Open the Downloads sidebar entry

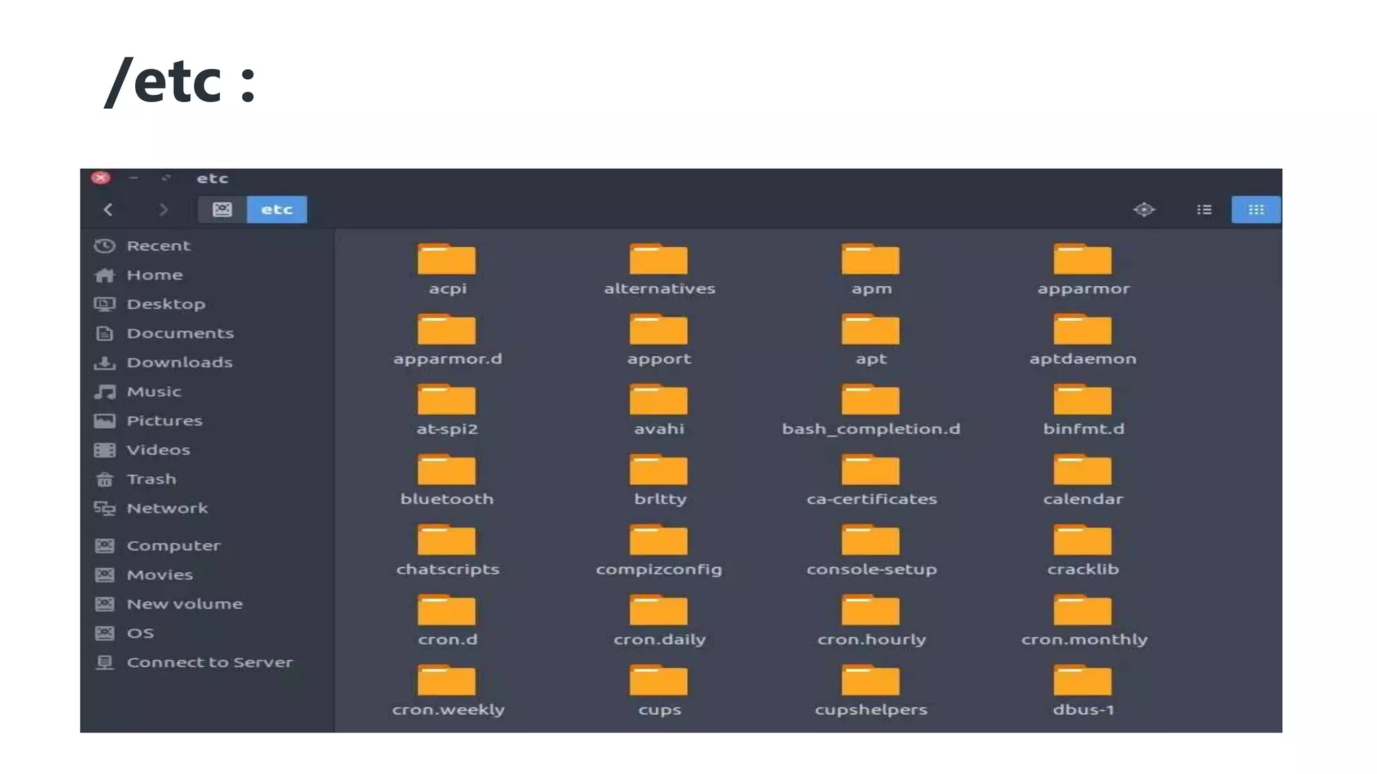179,362
